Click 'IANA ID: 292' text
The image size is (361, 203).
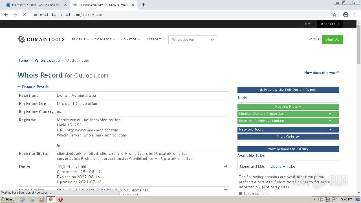point(69,125)
